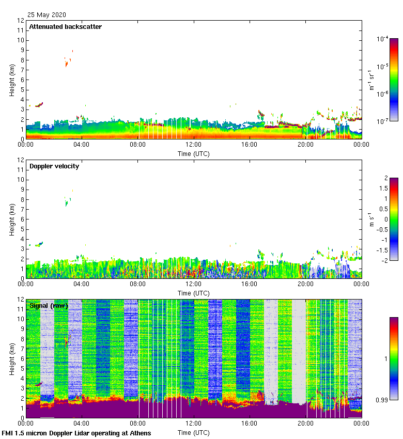Click the raw signal color bar
403x439 pixels.
(394, 358)
